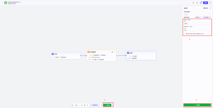Click the green workflow app icon
The image size is (213, 108).
[6, 3]
